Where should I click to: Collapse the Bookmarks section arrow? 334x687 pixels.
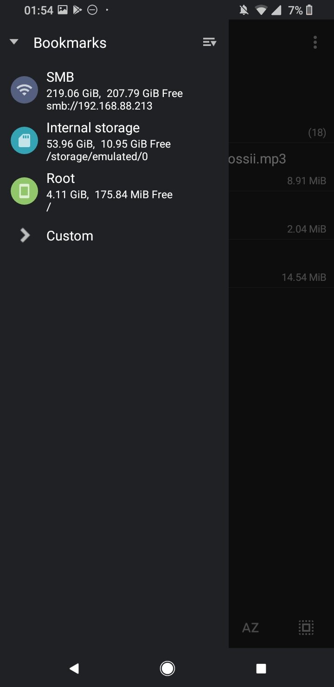pos(14,42)
